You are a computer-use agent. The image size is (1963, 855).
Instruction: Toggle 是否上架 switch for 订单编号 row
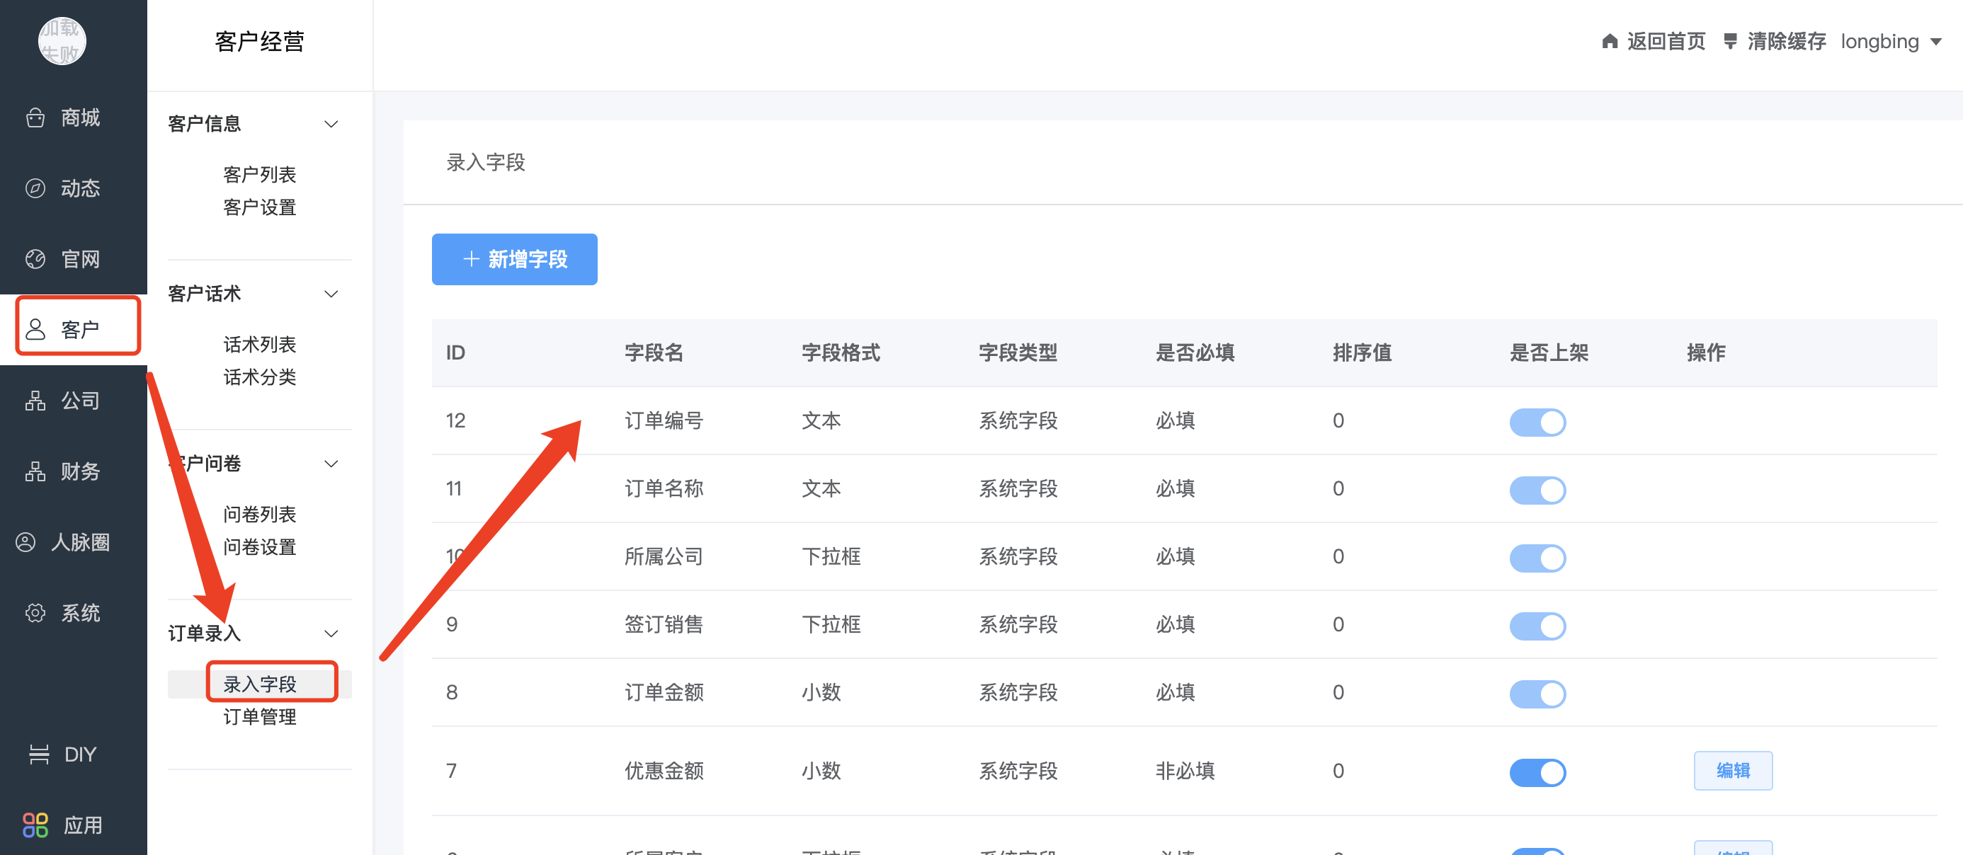point(1537,422)
